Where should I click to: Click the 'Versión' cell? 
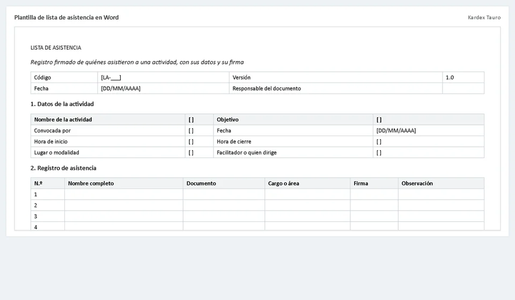coord(336,77)
